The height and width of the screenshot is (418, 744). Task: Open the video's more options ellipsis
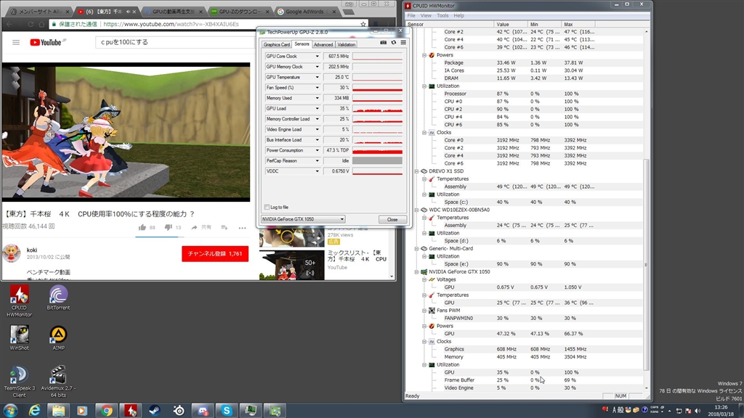(x=243, y=228)
